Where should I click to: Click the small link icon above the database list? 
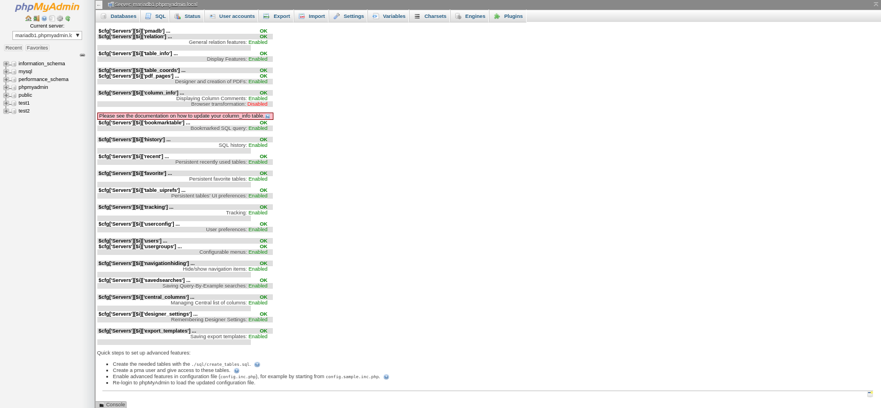82,55
